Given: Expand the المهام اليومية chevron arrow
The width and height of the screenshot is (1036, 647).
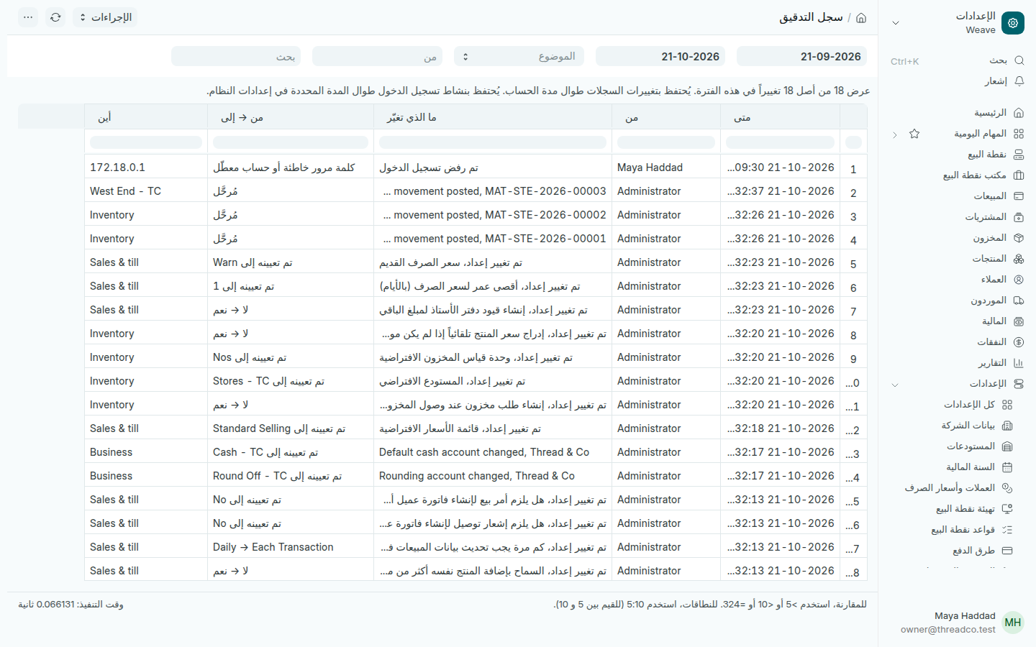Looking at the screenshot, I should [895, 134].
